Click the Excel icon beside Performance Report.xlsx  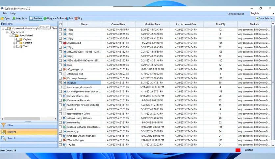coord(65,100)
